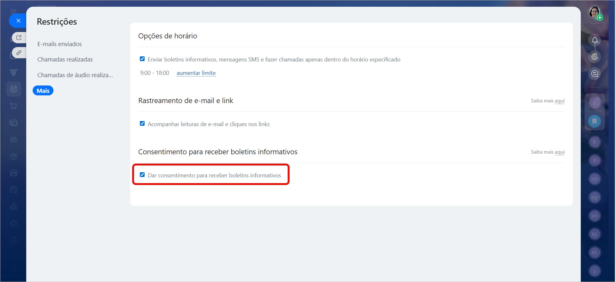Select E-mails enviados menu item
Viewport: 615px width, 282px height.
pyautogui.click(x=60, y=44)
